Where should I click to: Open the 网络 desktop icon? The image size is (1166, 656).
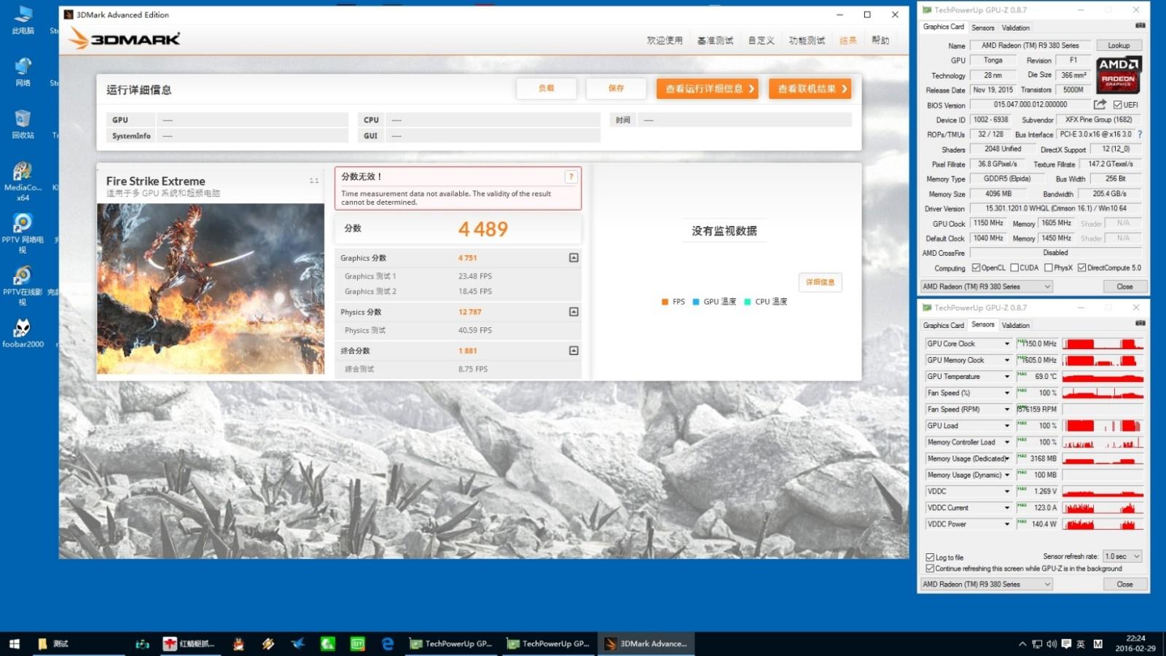[23, 71]
